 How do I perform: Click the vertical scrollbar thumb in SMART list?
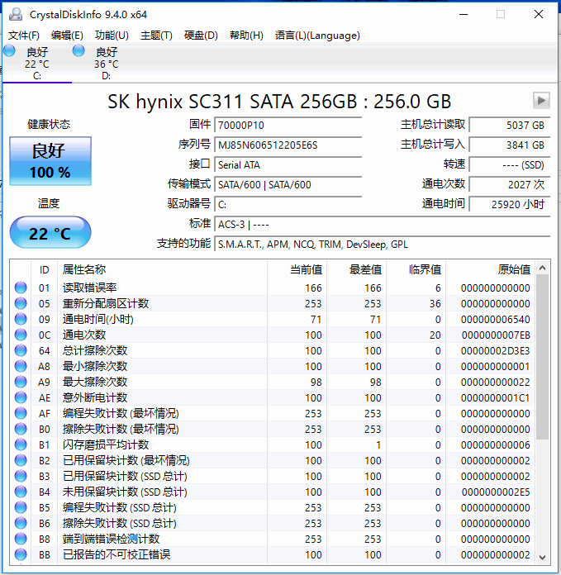(x=542, y=357)
